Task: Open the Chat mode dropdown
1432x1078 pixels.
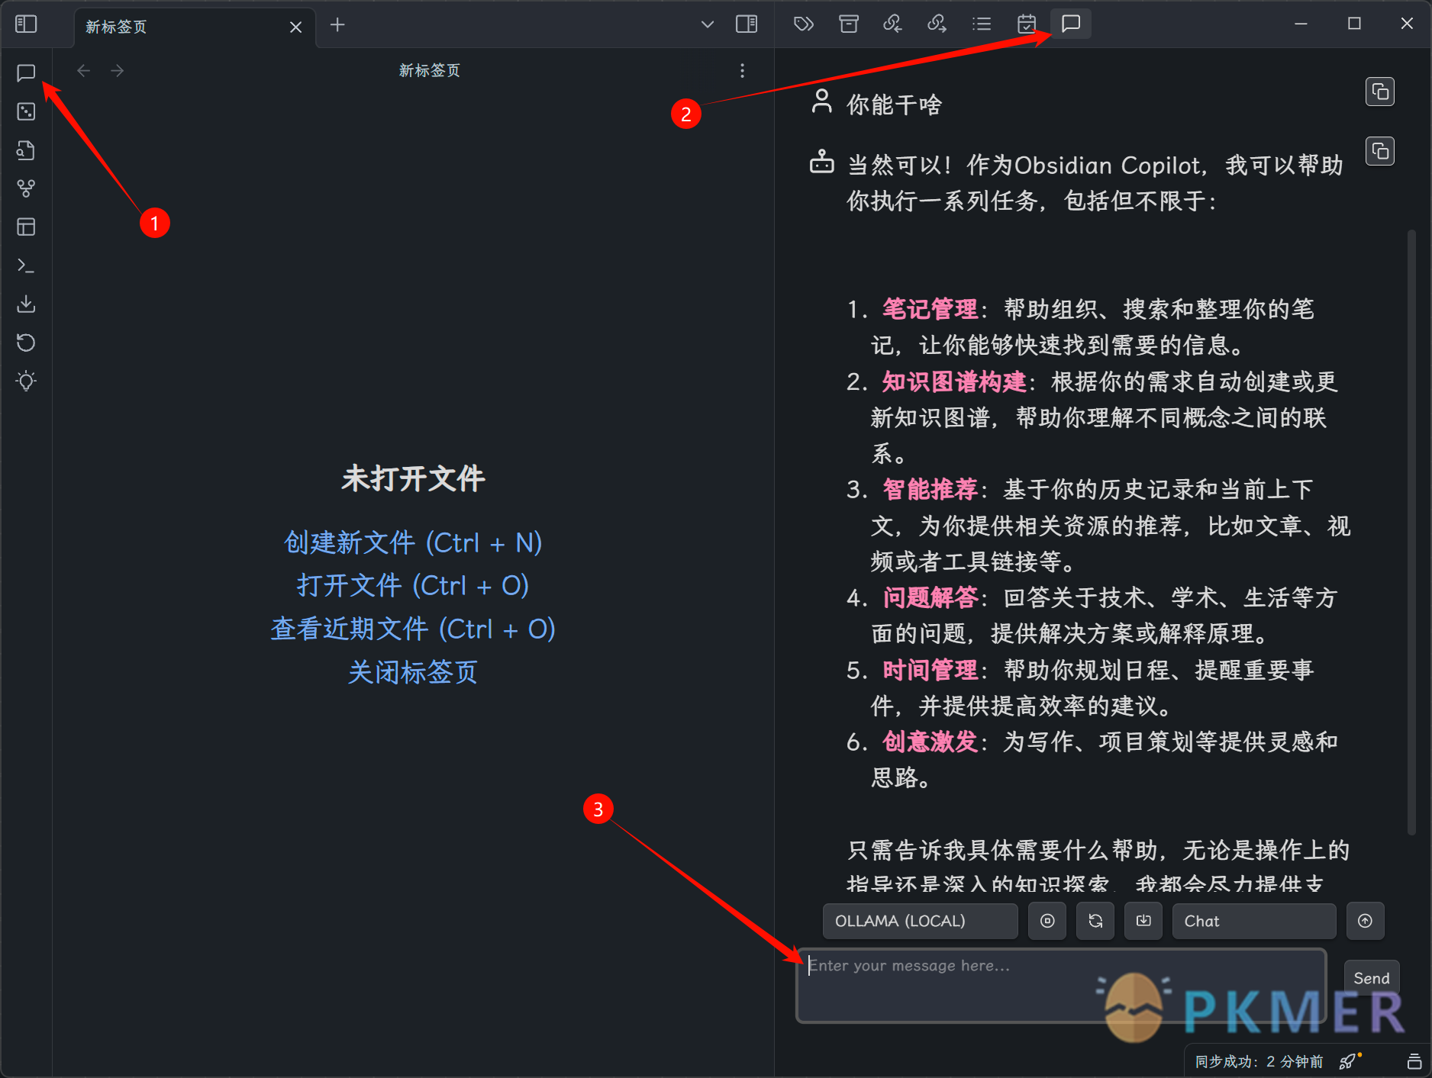Action: pyautogui.click(x=1254, y=921)
